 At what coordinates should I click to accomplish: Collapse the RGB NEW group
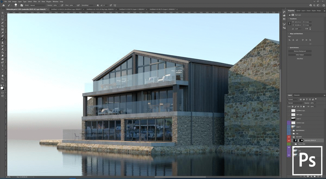(291, 137)
